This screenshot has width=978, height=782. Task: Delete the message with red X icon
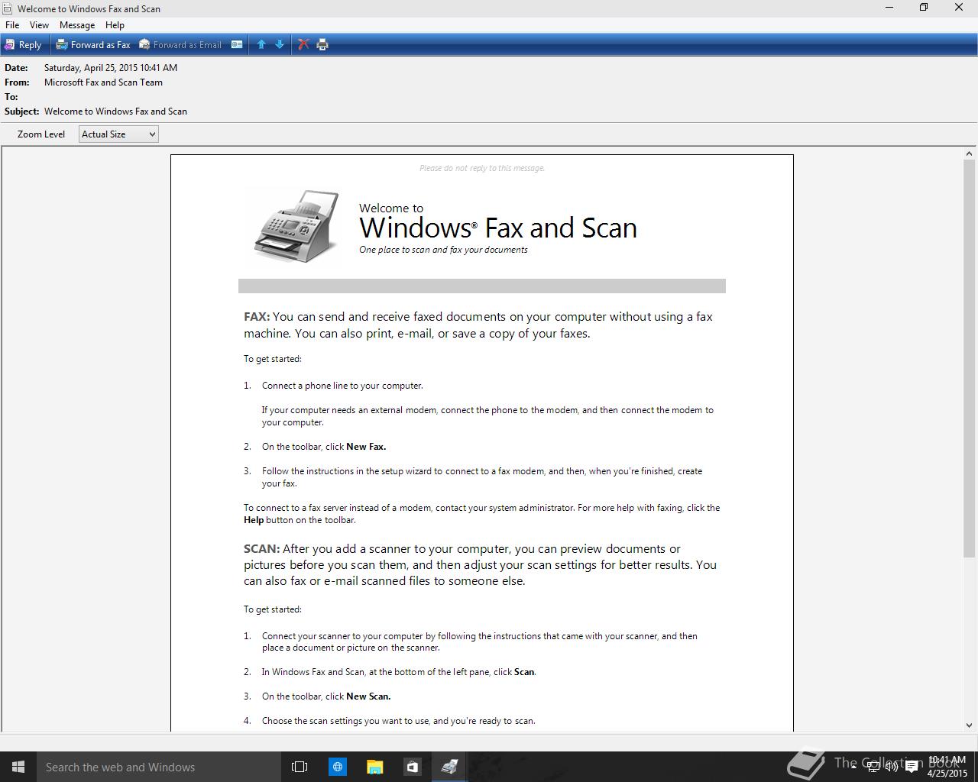(303, 44)
